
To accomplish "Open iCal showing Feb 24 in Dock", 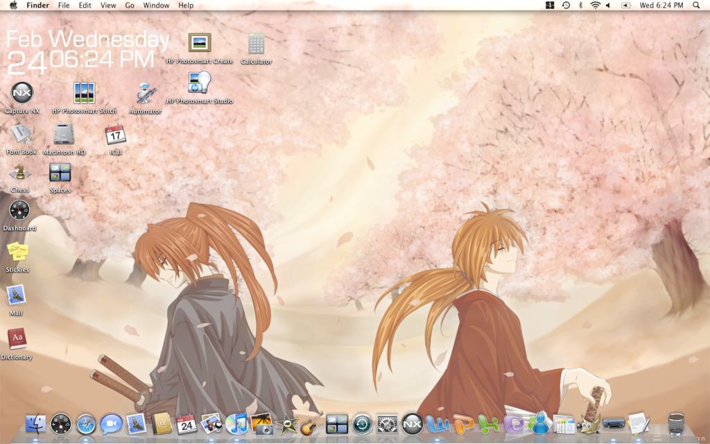I will coord(186,425).
